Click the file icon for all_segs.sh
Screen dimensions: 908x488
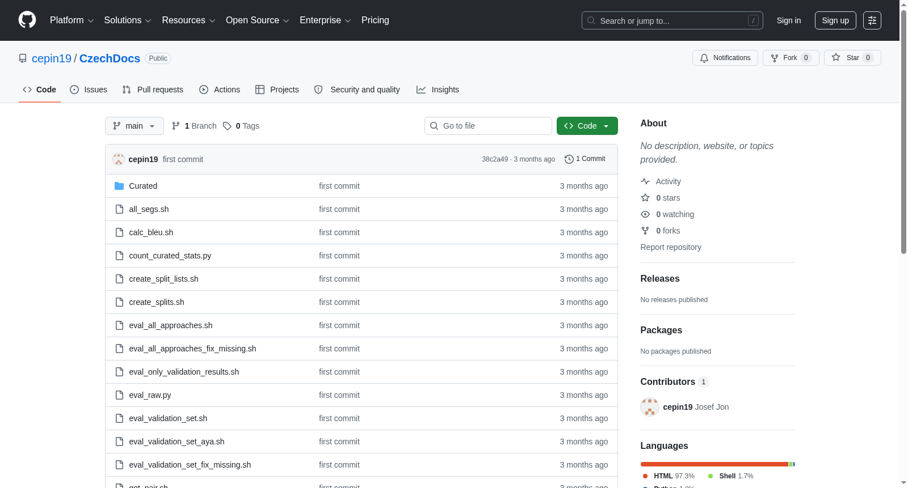coord(119,209)
